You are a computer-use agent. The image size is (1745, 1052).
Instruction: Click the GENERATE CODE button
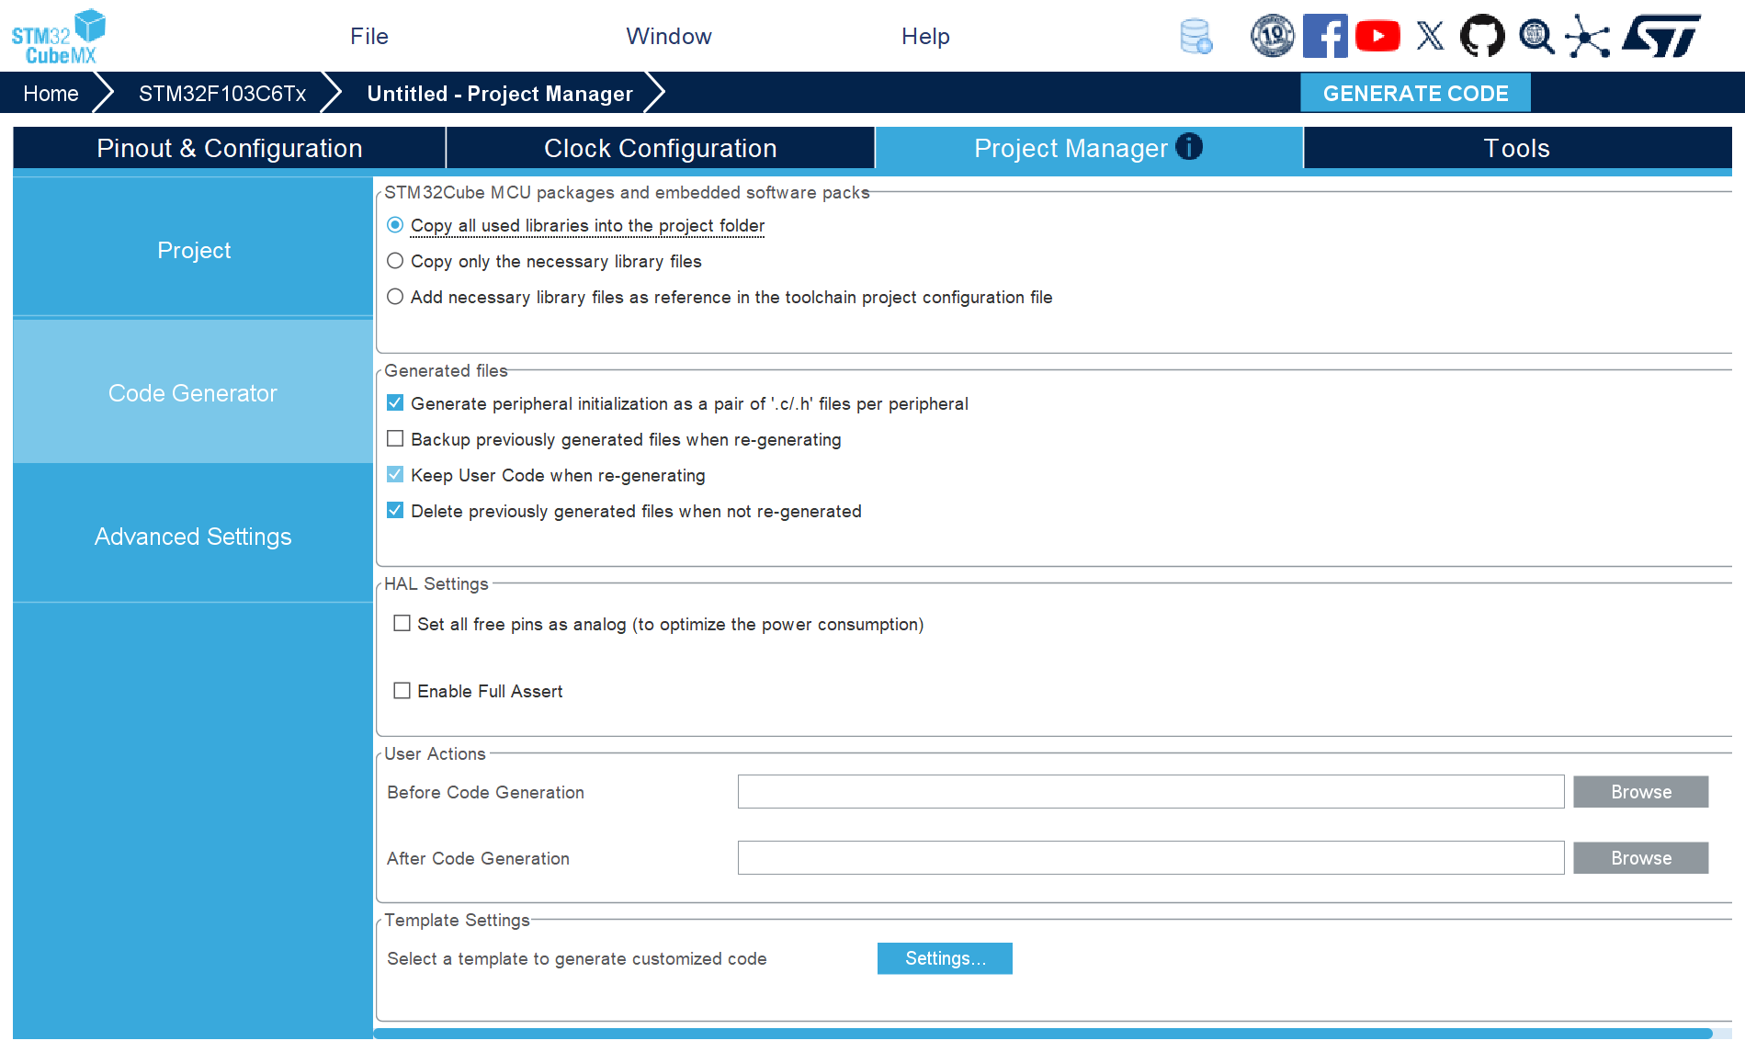point(1415,93)
